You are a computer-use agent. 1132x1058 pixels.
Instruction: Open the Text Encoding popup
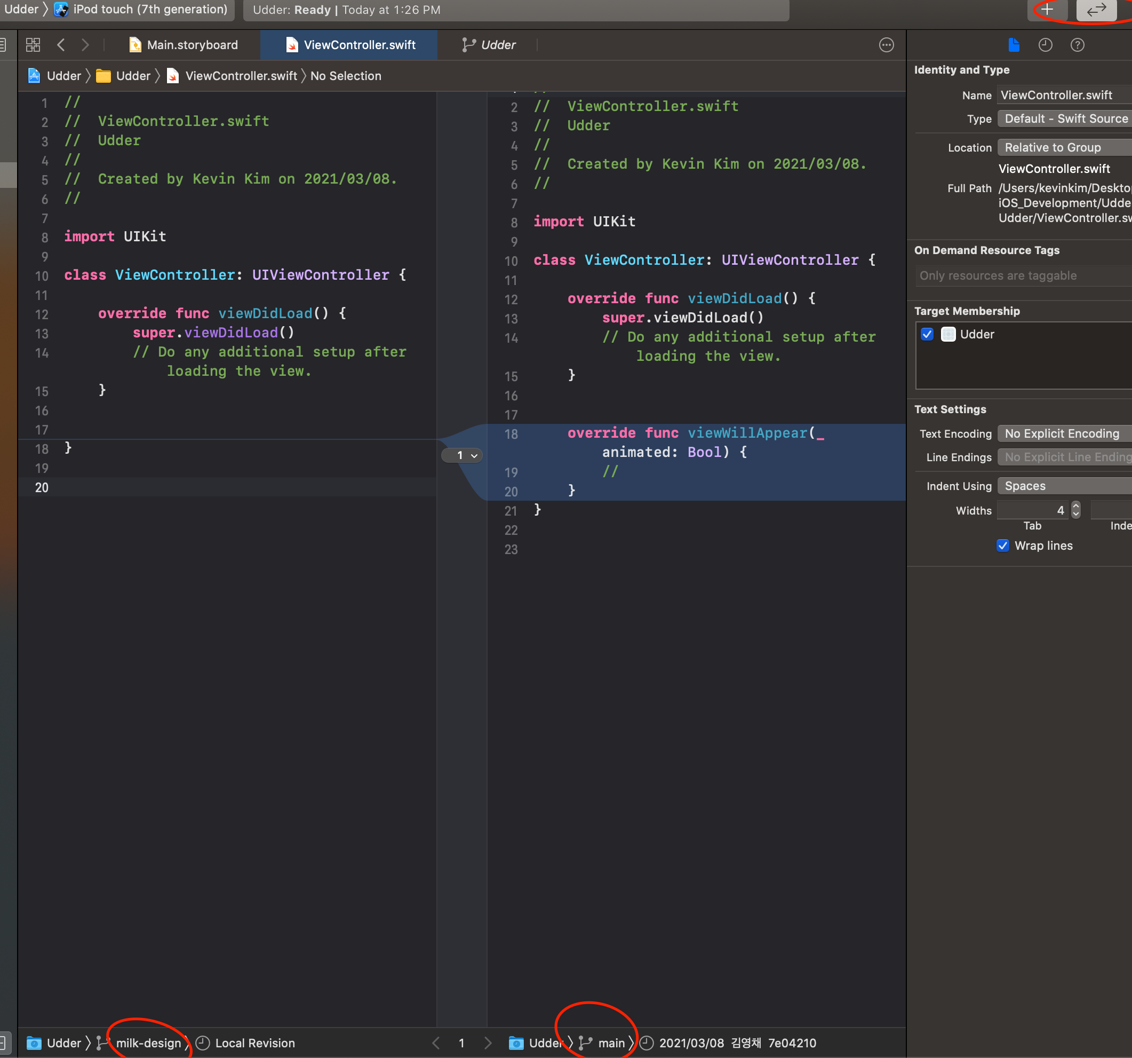[1064, 433]
